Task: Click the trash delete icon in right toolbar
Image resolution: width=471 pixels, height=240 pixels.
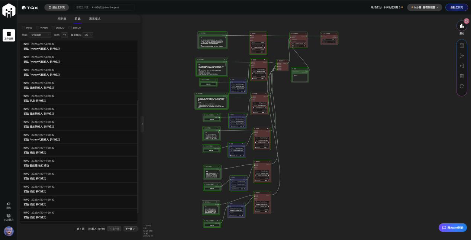Action: pos(462,76)
